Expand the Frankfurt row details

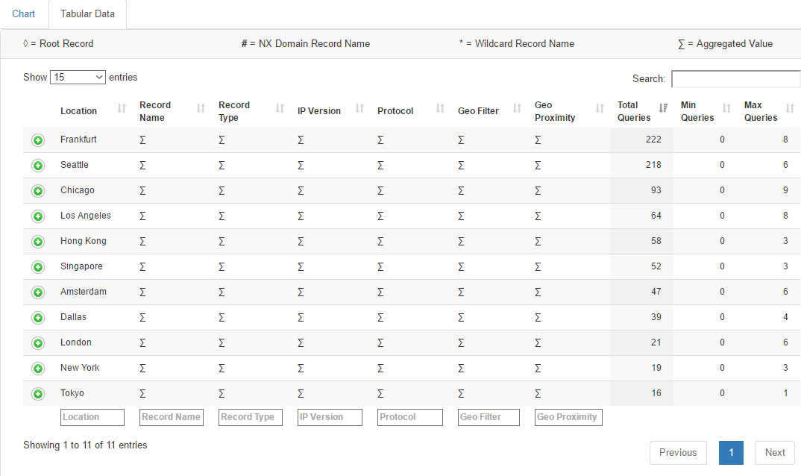(x=38, y=140)
